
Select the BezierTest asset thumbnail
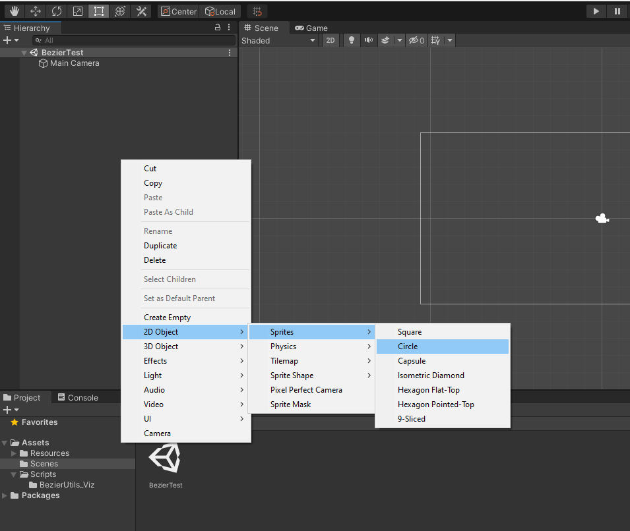coord(164,457)
